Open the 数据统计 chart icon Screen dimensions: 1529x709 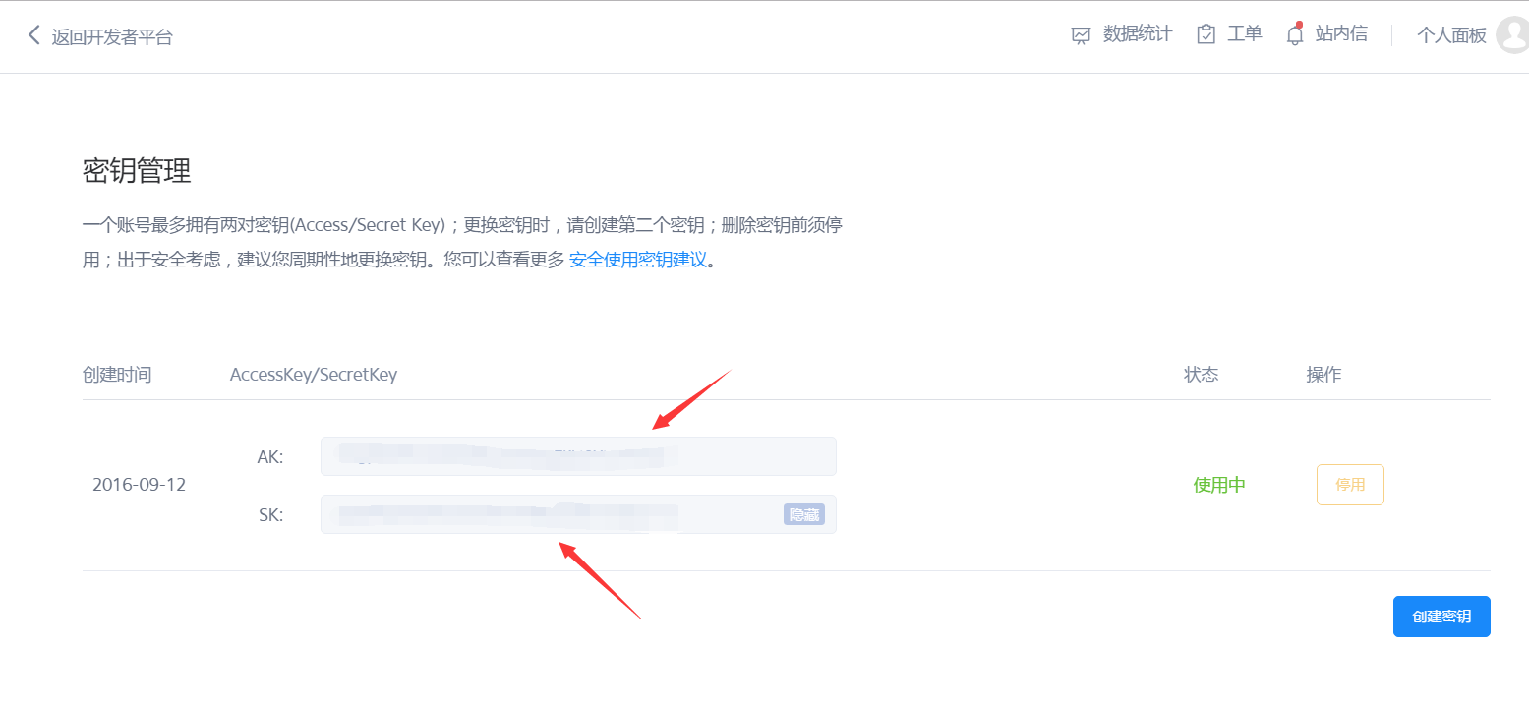tap(1081, 35)
